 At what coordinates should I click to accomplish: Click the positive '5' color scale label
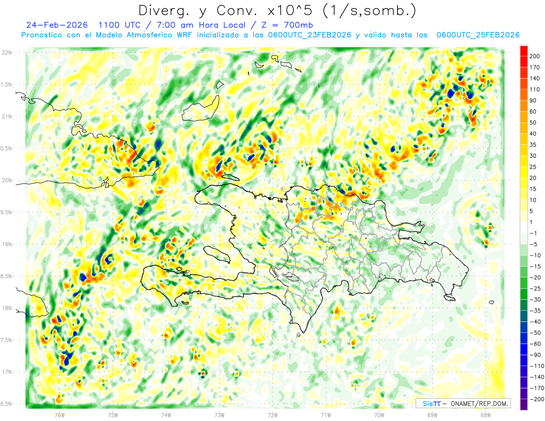point(532,211)
